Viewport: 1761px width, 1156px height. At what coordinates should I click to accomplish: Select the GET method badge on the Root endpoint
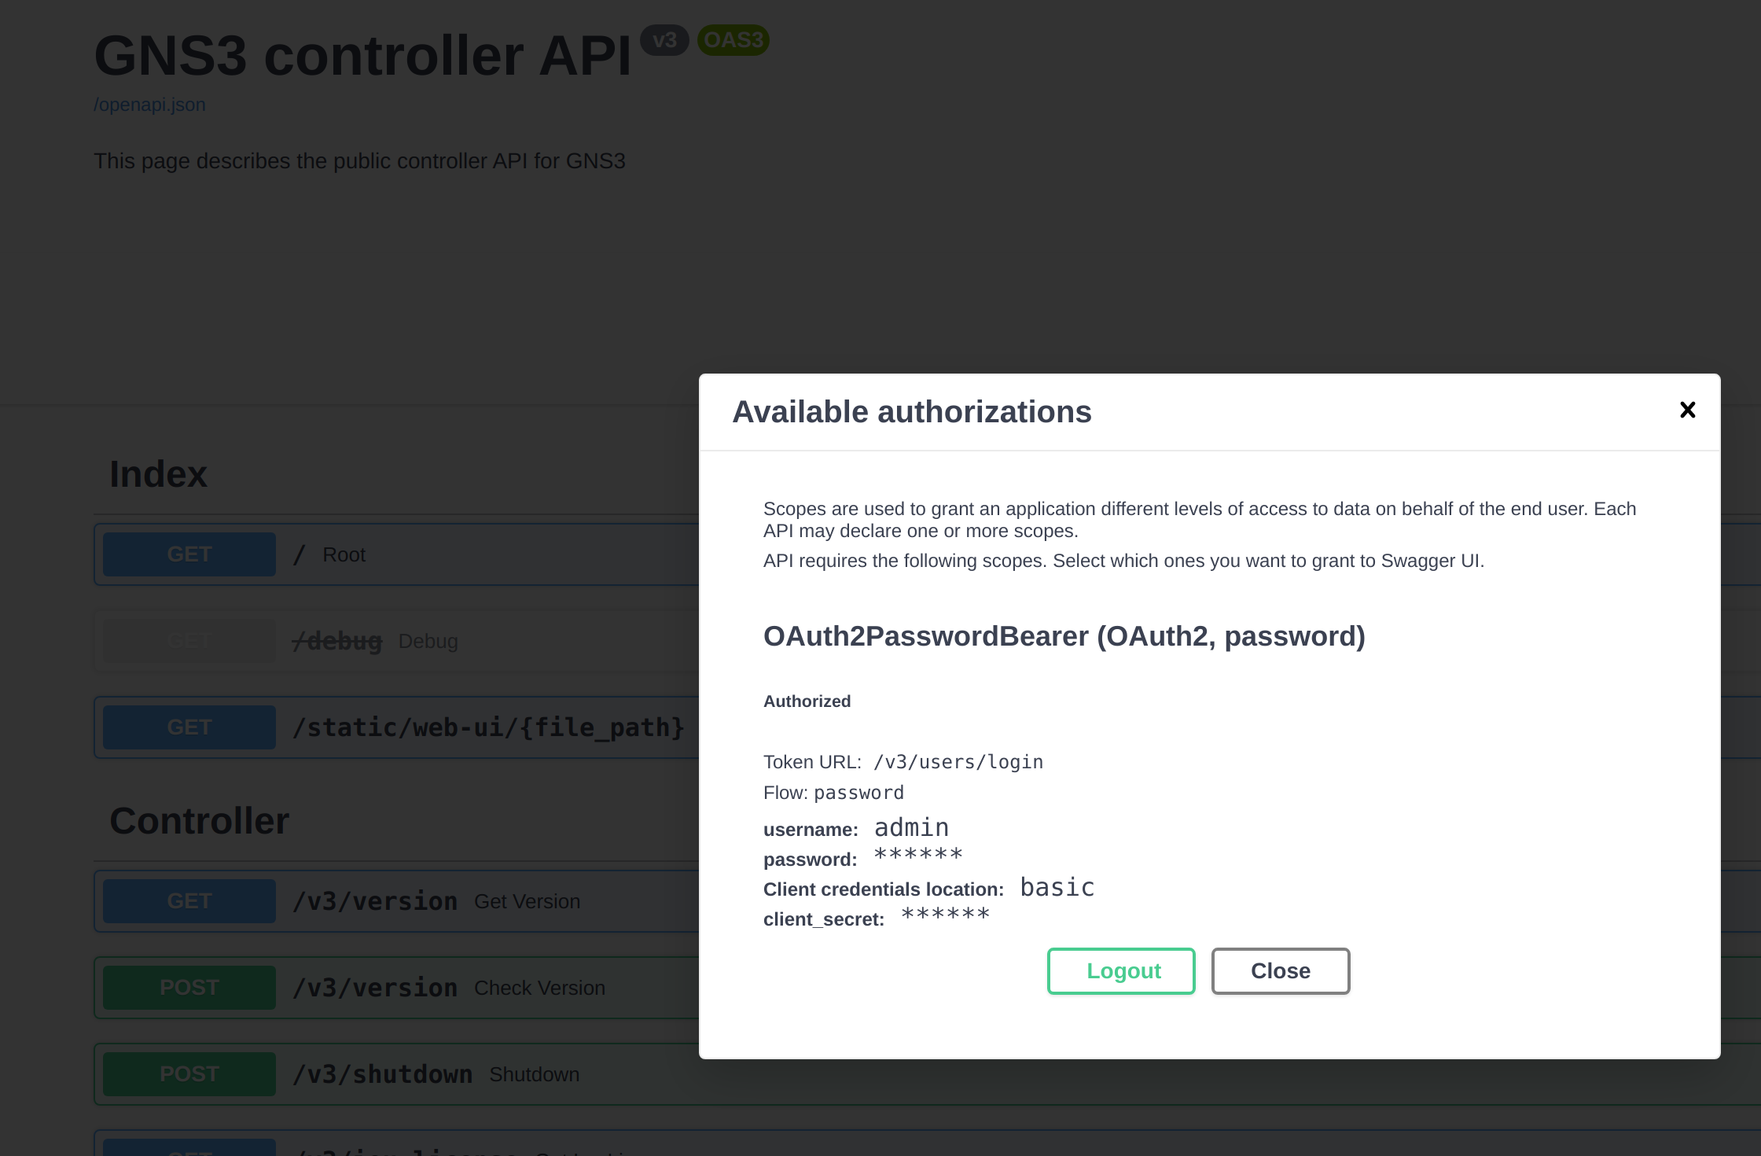tap(189, 554)
